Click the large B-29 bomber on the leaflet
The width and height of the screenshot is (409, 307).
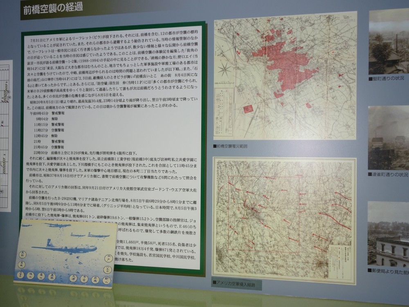click(64, 247)
